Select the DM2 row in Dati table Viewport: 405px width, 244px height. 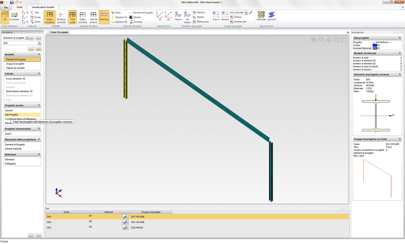(x=197, y=222)
